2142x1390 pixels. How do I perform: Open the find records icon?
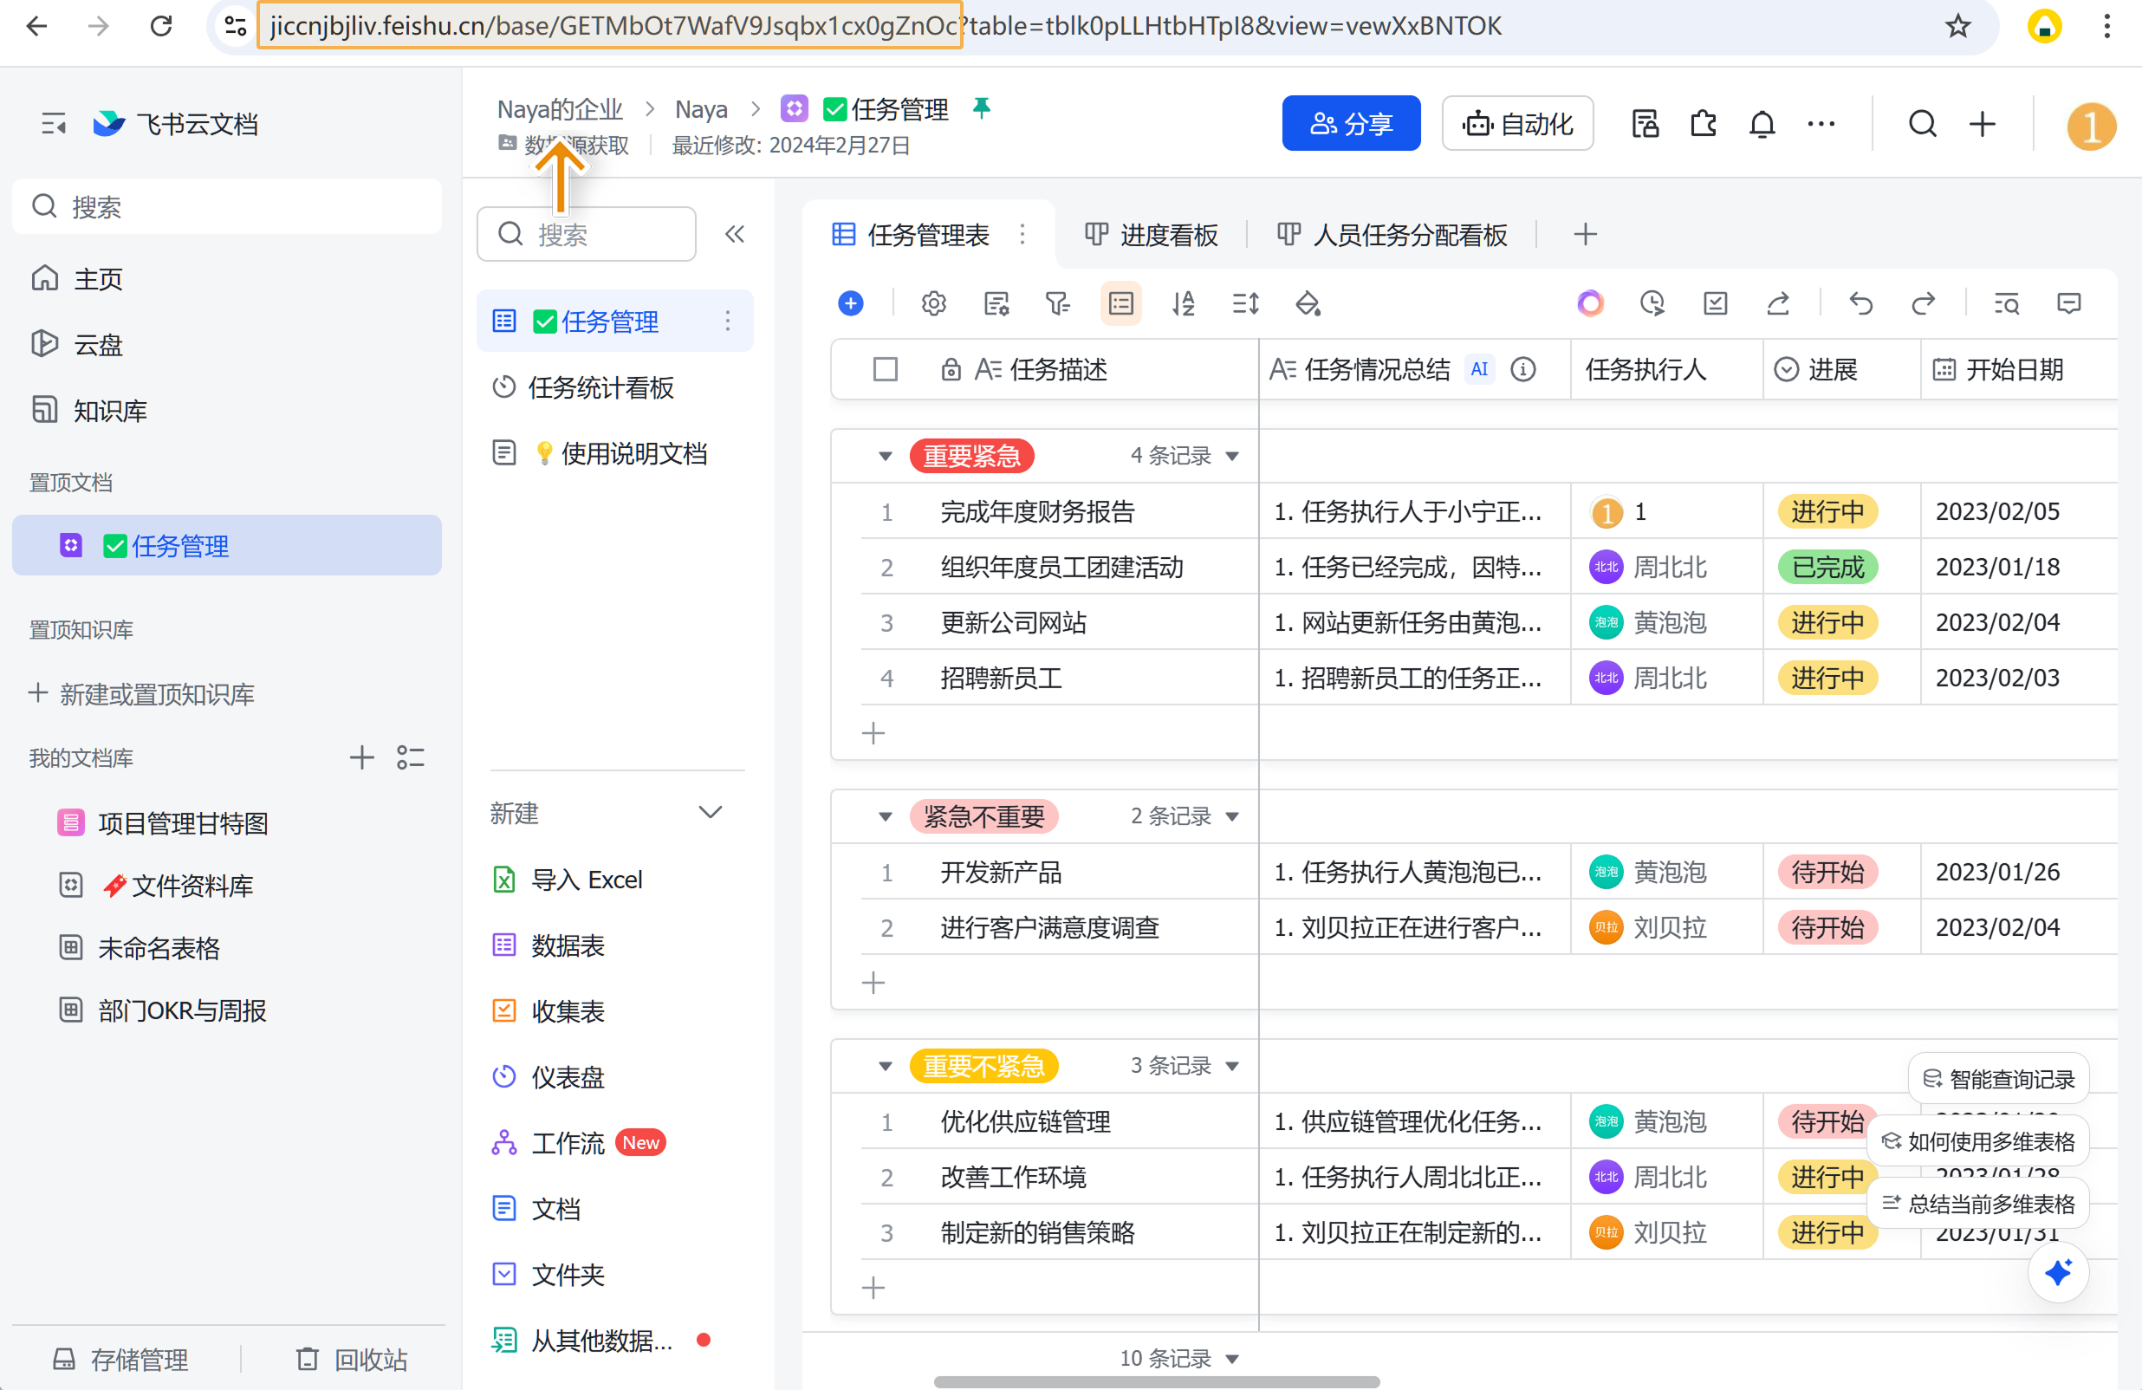tap(2006, 303)
